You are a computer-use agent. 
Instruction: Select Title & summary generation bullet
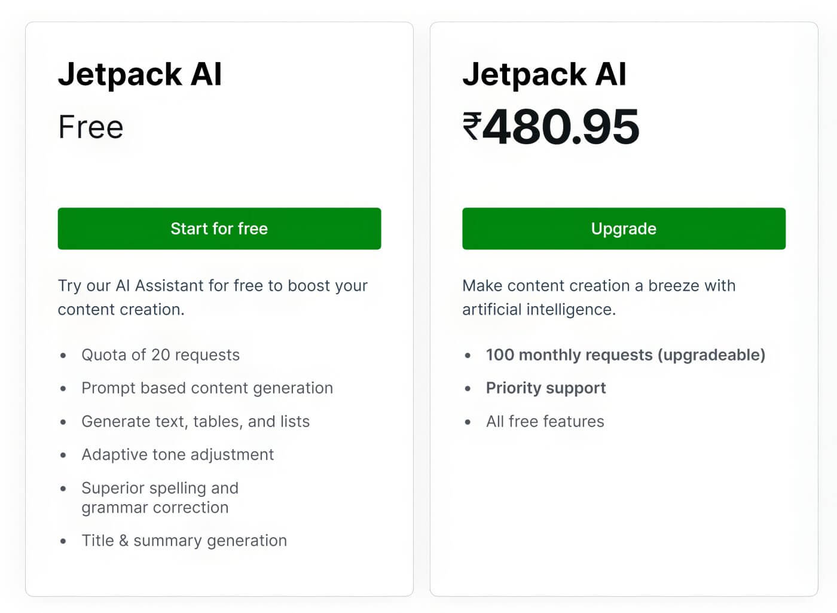[x=184, y=540]
